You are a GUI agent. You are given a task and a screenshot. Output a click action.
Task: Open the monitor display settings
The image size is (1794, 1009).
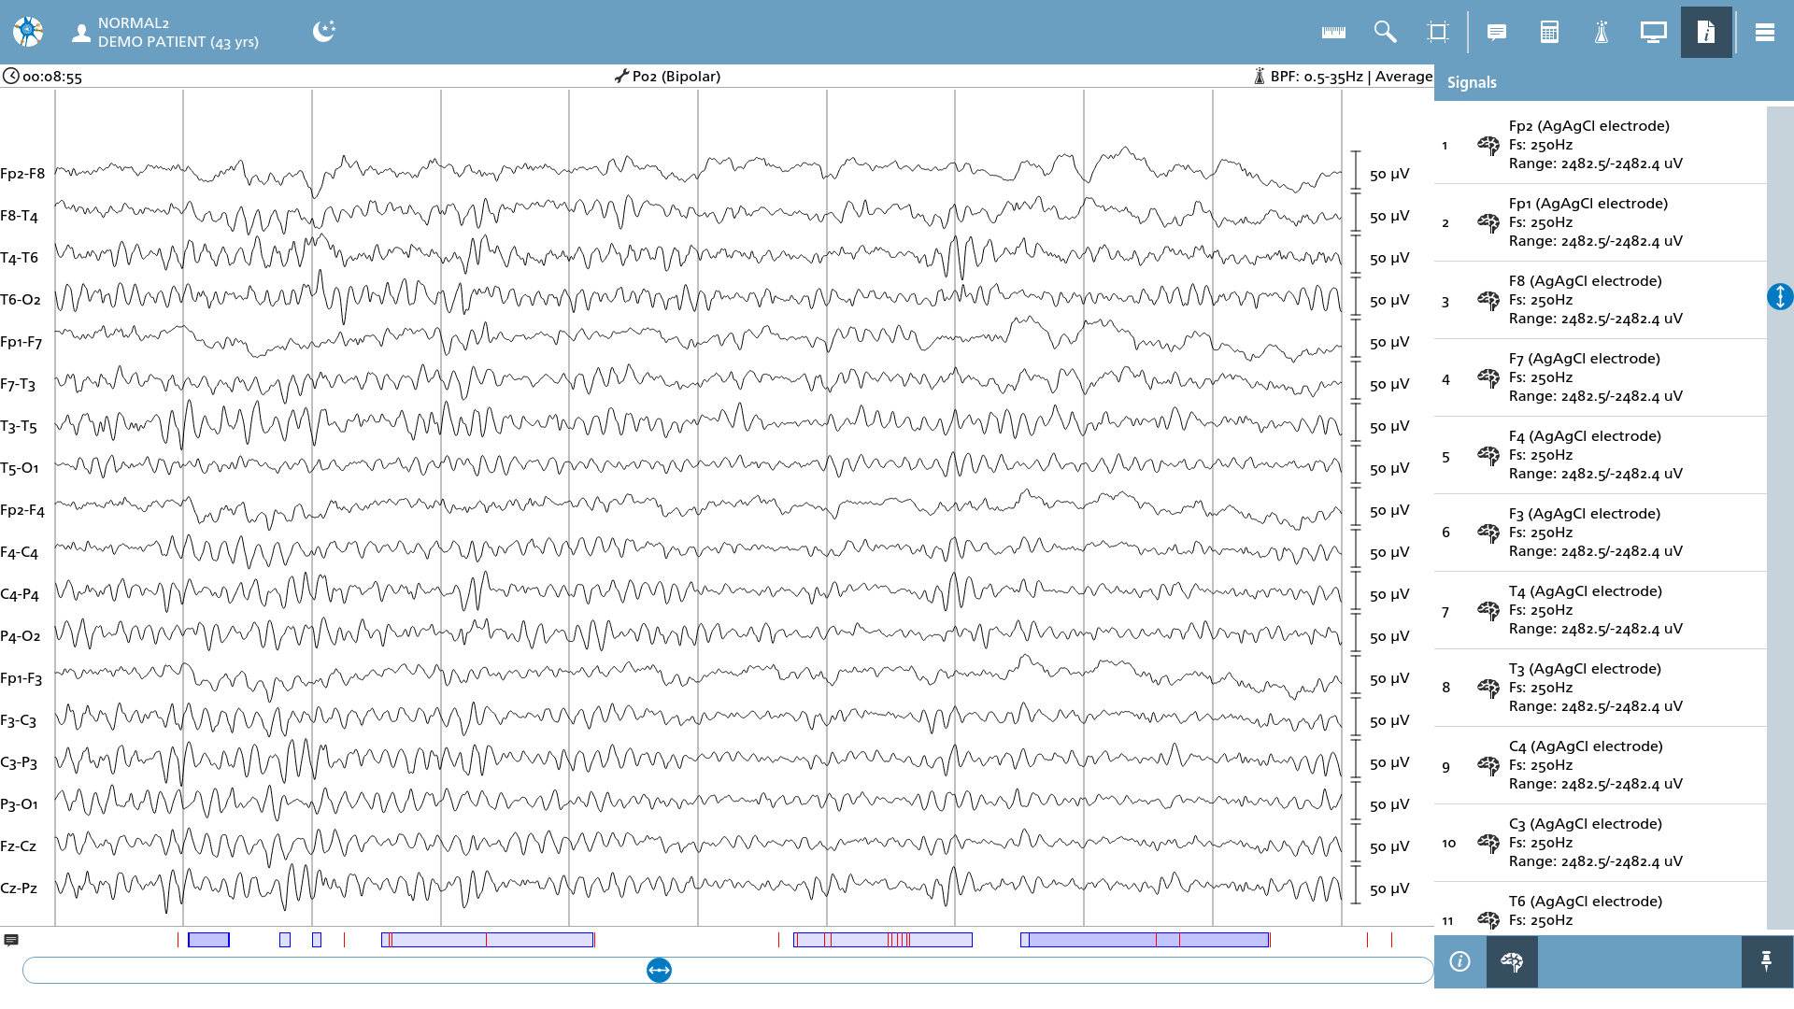pyautogui.click(x=1654, y=33)
